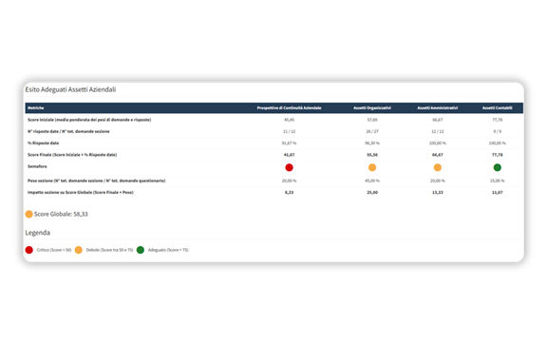The image size is (547, 344).
Task: Click the orange dot beside Score Globale
Action: pyautogui.click(x=28, y=214)
